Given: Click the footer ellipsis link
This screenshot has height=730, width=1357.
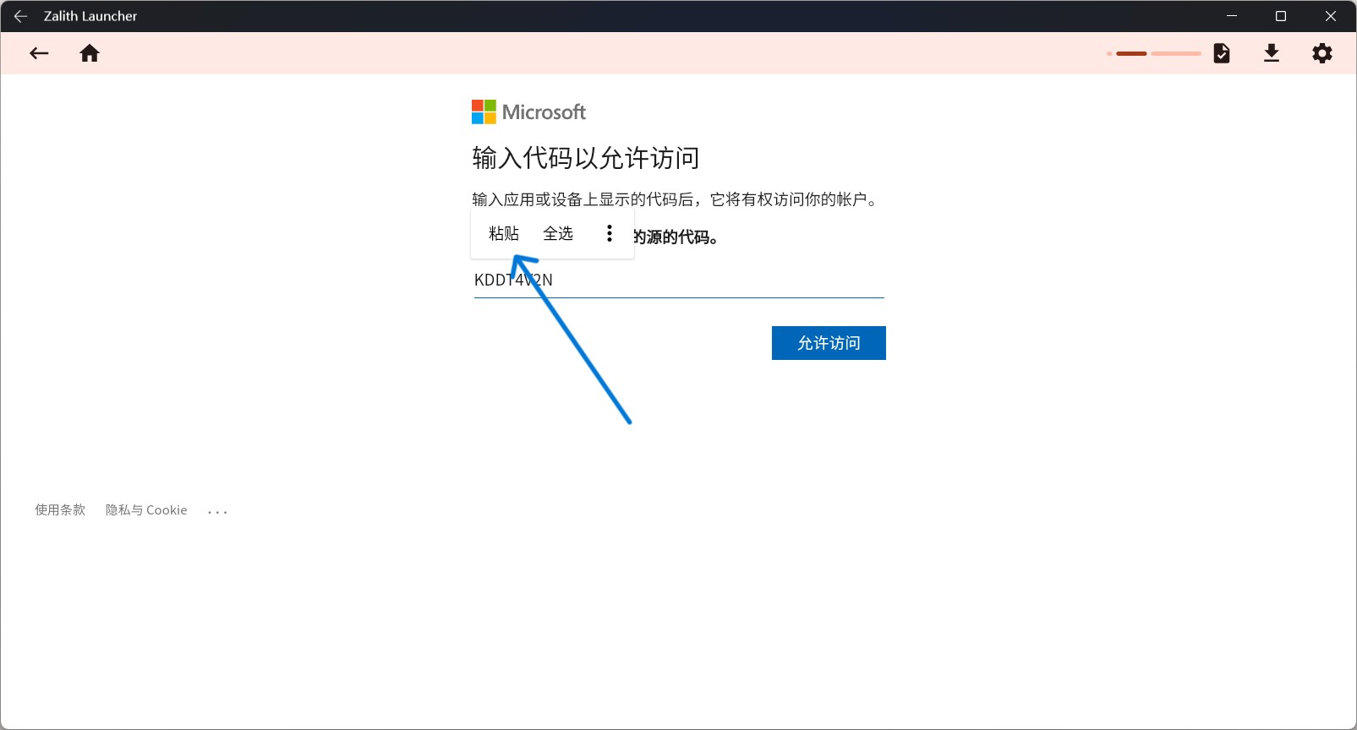Looking at the screenshot, I should pyautogui.click(x=217, y=511).
